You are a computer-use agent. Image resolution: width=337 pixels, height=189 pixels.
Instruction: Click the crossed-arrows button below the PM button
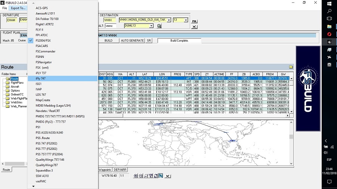point(194,27)
